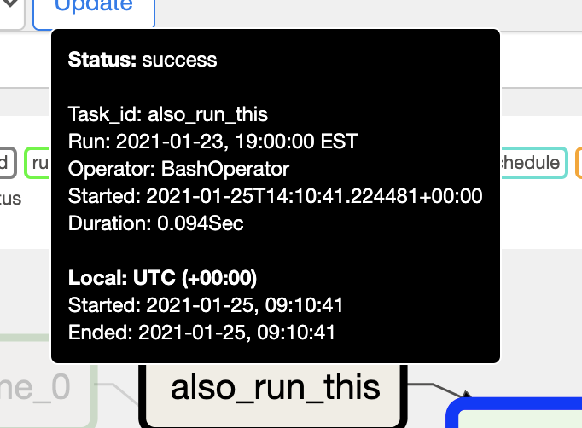The image size is (582, 428).
Task: Click the blue Update button
Action: [x=94, y=14]
